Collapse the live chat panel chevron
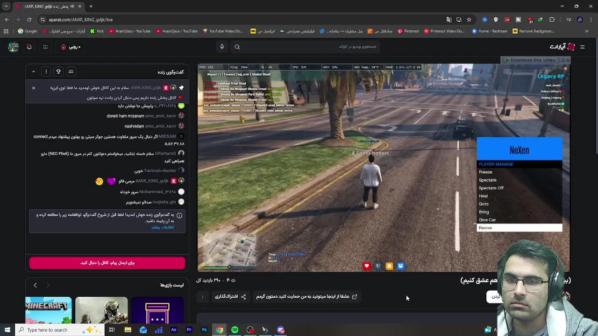The image size is (598, 336). [34, 72]
